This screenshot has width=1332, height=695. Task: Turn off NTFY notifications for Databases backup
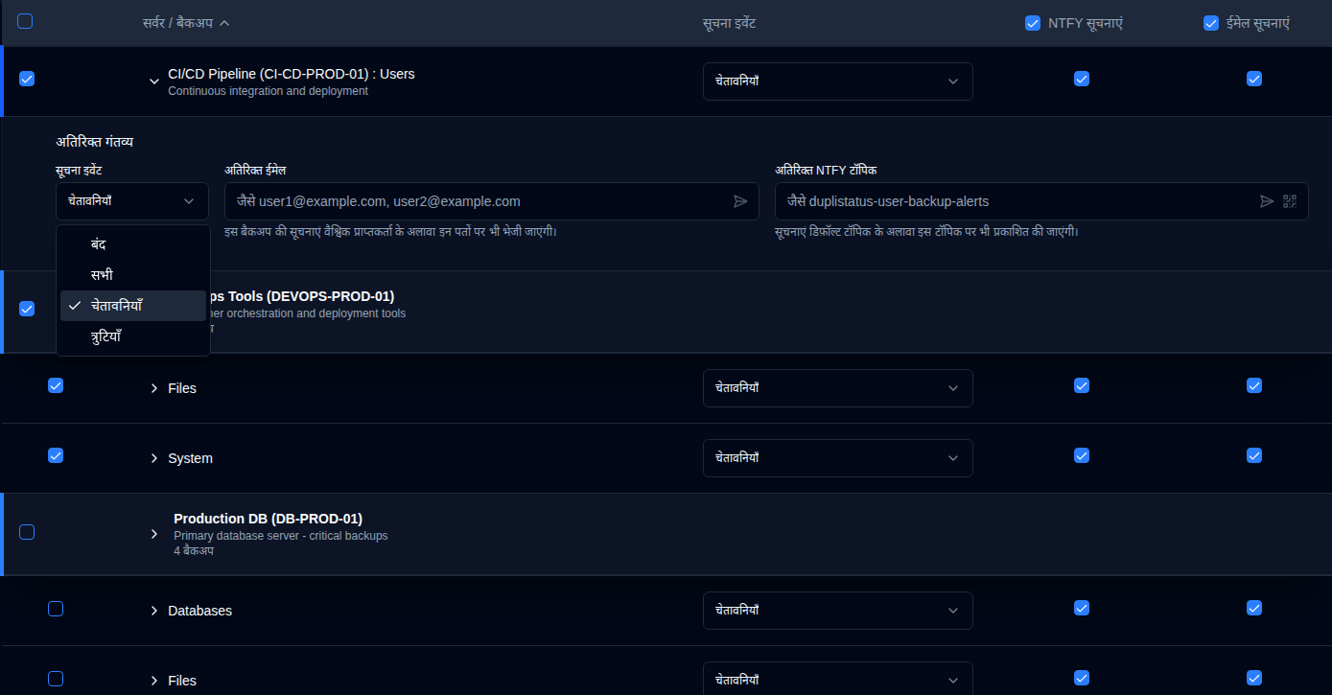tap(1082, 608)
